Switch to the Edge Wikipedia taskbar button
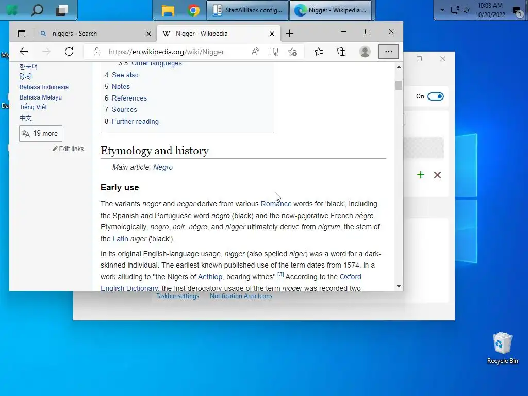 point(331,10)
